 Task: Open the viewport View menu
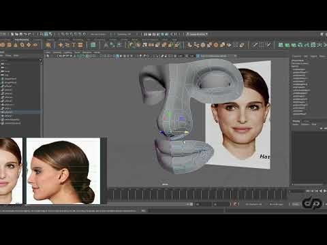pos(48,52)
